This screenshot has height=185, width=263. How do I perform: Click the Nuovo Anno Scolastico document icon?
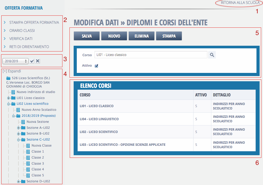(18, 110)
